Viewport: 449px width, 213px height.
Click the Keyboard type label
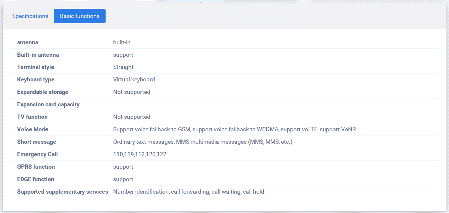tap(36, 79)
